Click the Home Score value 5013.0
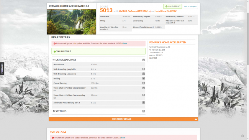249x140 pixels. [94, 64]
